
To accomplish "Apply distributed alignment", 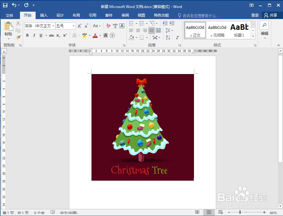I will point(158,30).
